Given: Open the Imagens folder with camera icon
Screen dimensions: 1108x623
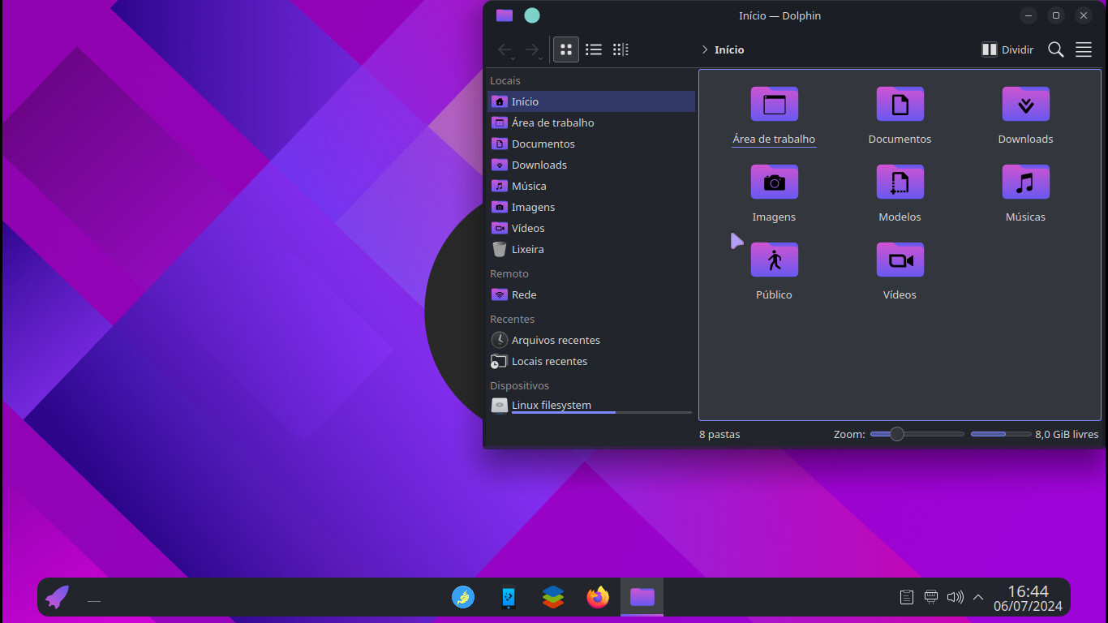Looking at the screenshot, I should tap(774, 183).
